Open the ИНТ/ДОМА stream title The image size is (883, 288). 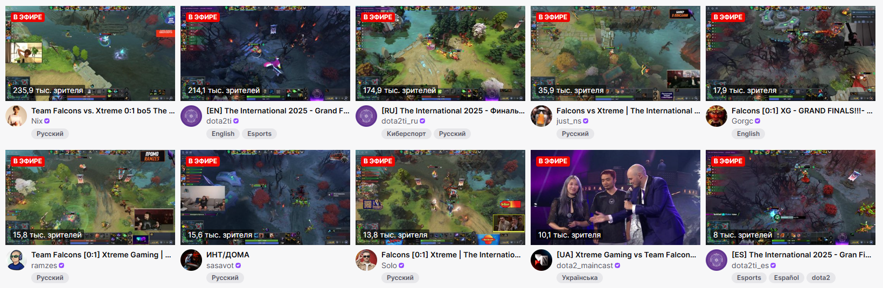[228, 255]
